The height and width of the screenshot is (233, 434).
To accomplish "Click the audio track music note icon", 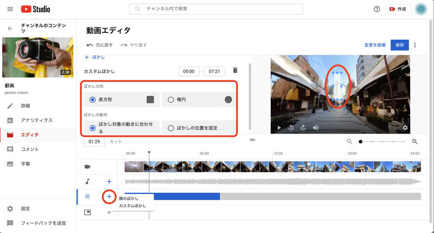I will pos(87,181).
